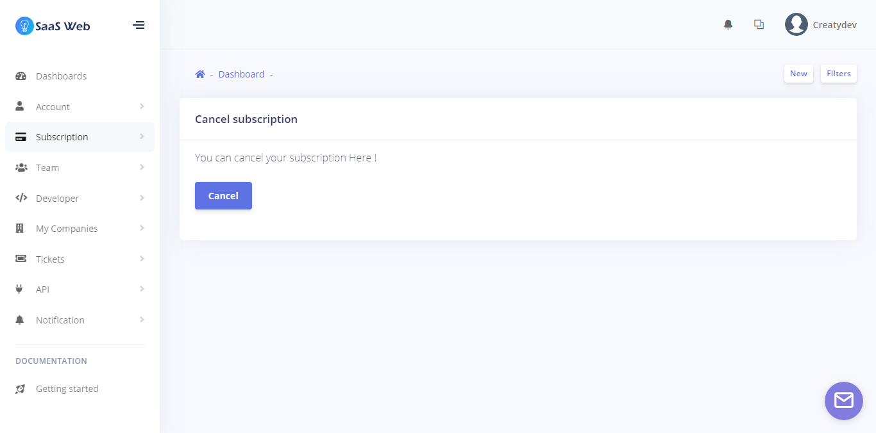Image resolution: width=876 pixels, height=433 pixels.
Task: Expand the Team submenu chevron
Action: point(142,167)
